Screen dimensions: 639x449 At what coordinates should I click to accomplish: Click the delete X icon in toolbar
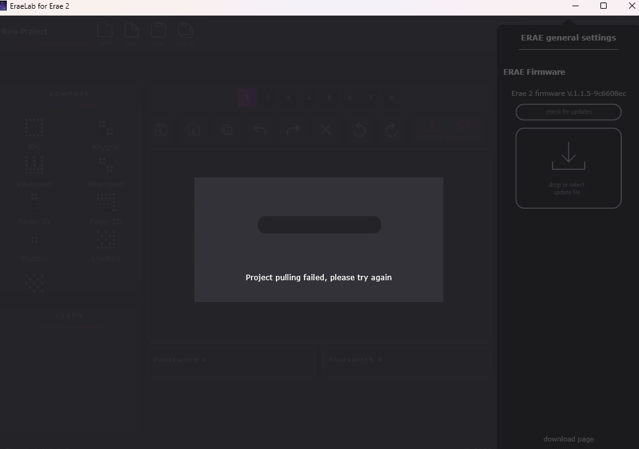coord(326,130)
